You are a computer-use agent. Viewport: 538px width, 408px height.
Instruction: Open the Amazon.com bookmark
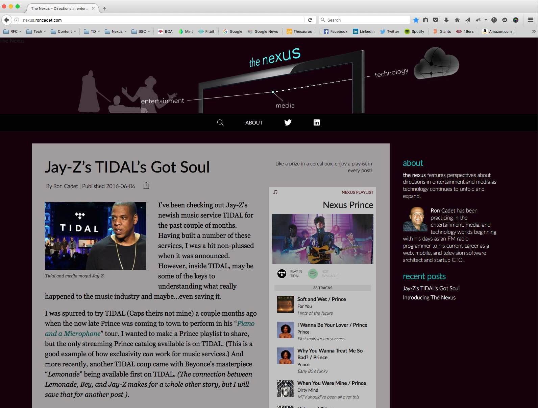click(497, 31)
